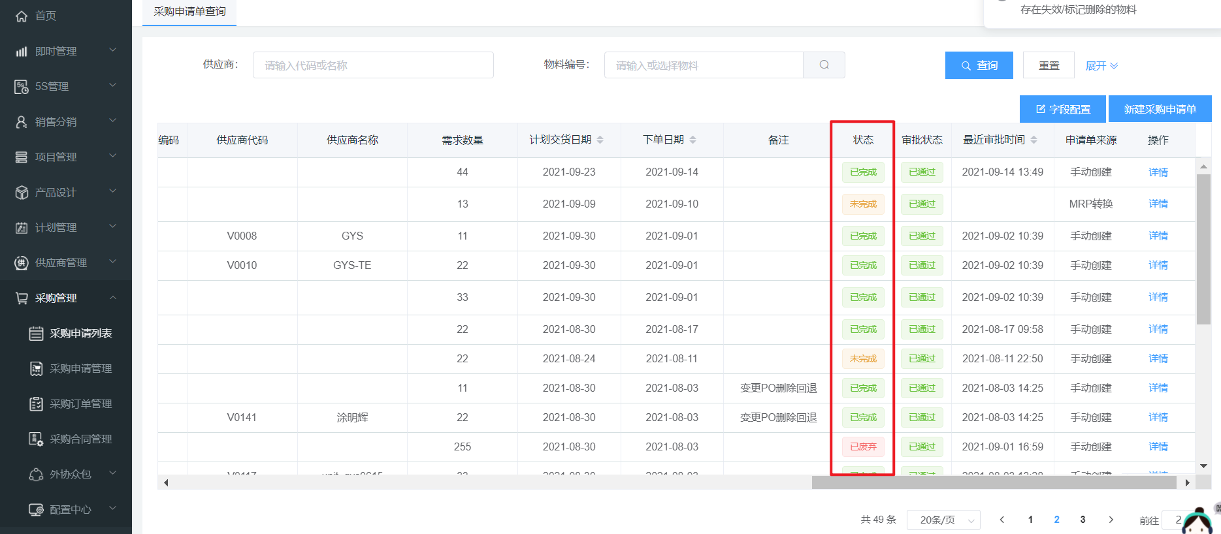This screenshot has width=1221, height=534.
Task: Expand more filters with 展开
Action: [1101, 66]
